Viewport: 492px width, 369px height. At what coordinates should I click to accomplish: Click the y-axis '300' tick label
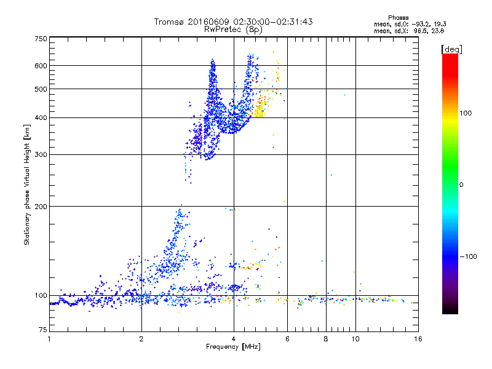pyautogui.click(x=41, y=154)
